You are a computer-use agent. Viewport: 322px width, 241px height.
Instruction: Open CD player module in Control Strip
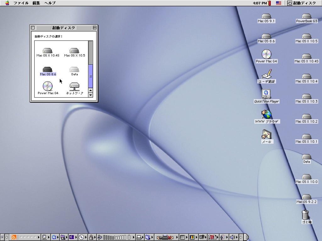83,237
